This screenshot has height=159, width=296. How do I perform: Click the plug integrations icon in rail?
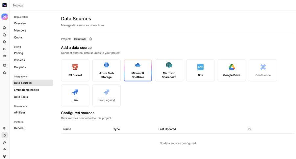(x=5, y=135)
